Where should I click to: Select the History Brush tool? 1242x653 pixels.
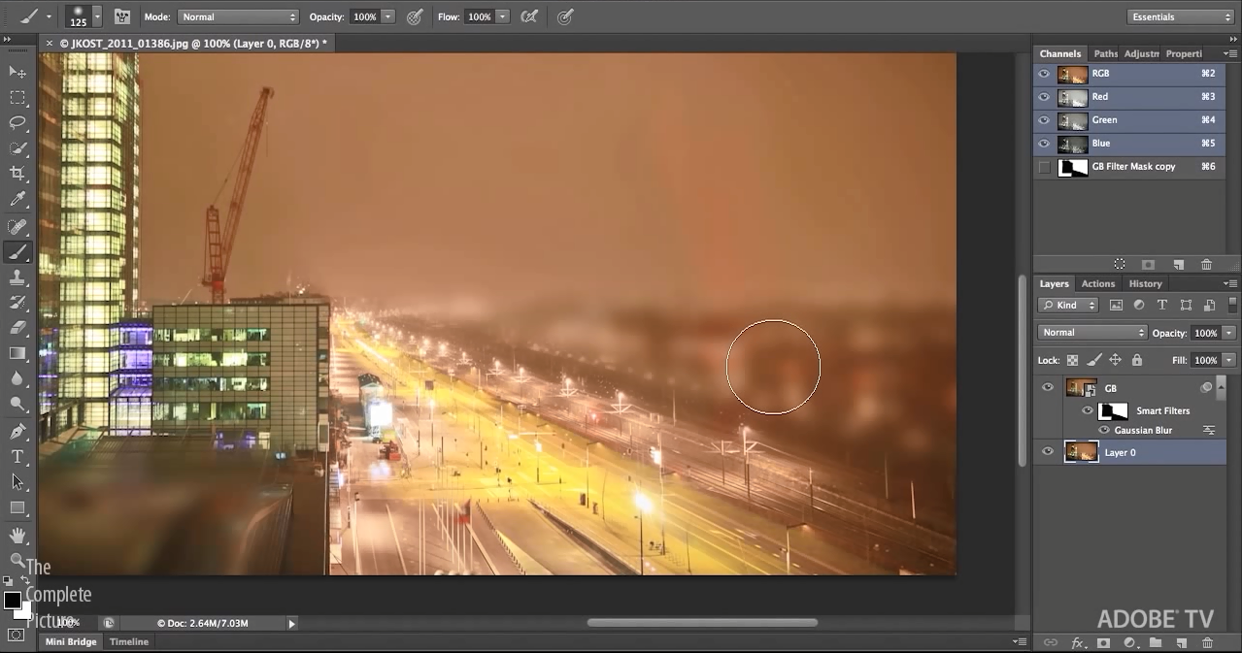click(17, 303)
